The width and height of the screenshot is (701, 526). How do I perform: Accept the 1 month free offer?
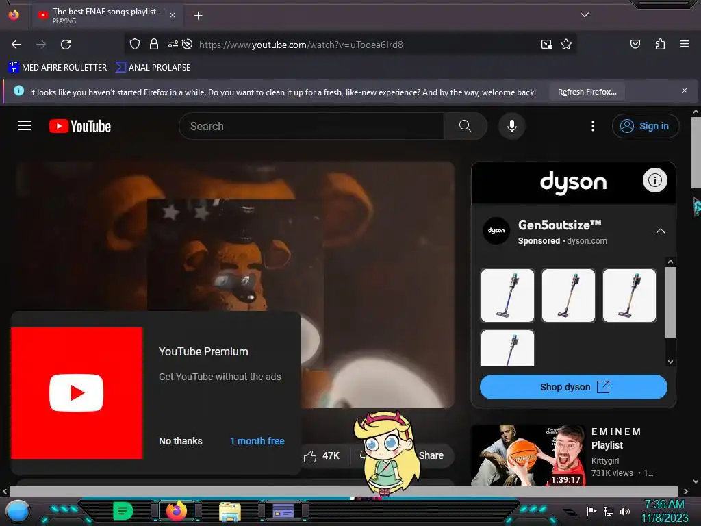click(257, 441)
